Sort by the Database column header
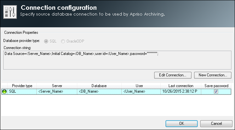 point(99,85)
